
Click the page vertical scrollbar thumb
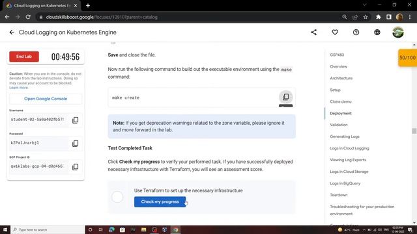(x=414, y=131)
